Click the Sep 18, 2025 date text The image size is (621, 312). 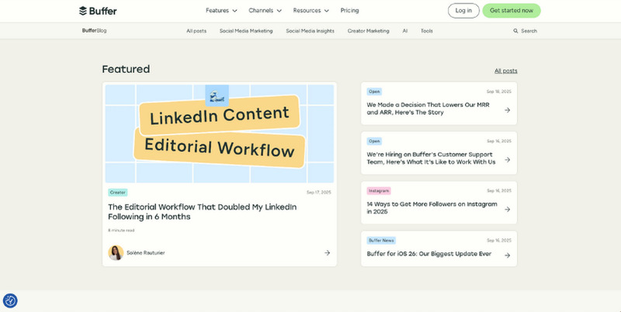pyautogui.click(x=499, y=92)
